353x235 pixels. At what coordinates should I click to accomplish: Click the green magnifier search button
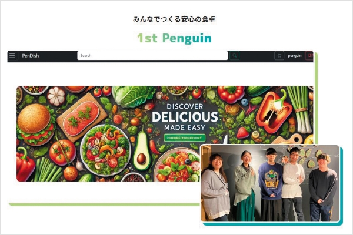234,56
